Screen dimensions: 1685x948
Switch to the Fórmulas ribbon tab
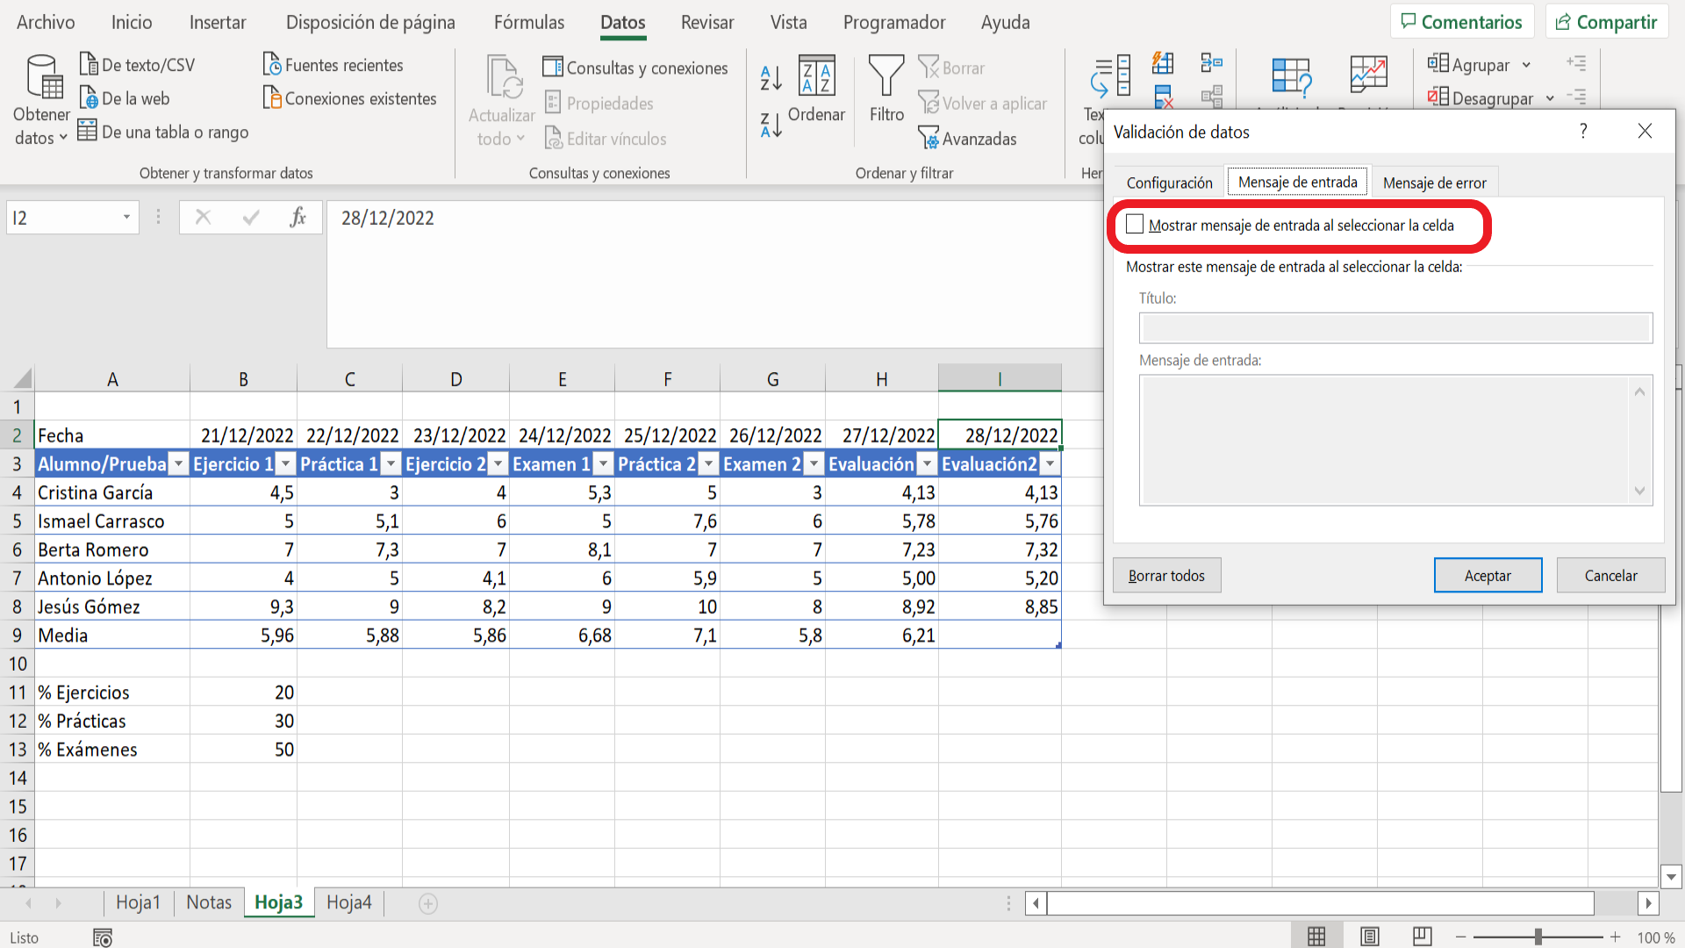pos(529,22)
